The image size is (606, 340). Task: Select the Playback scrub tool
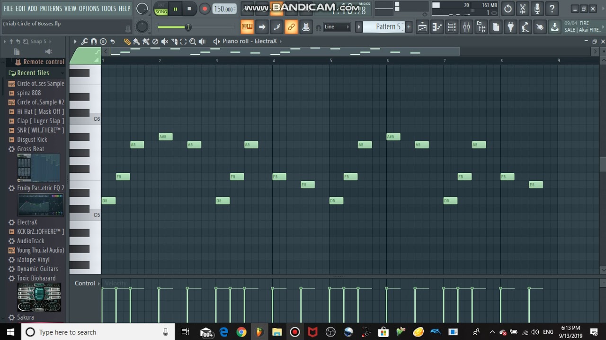[202, 42]
